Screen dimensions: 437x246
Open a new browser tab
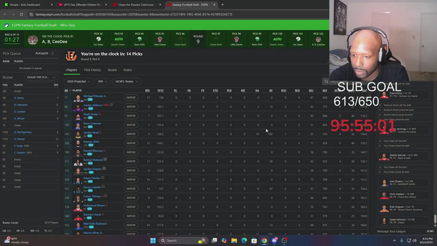(x=223, y=5)
